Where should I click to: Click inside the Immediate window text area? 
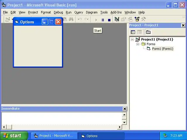tap(62, 118)
